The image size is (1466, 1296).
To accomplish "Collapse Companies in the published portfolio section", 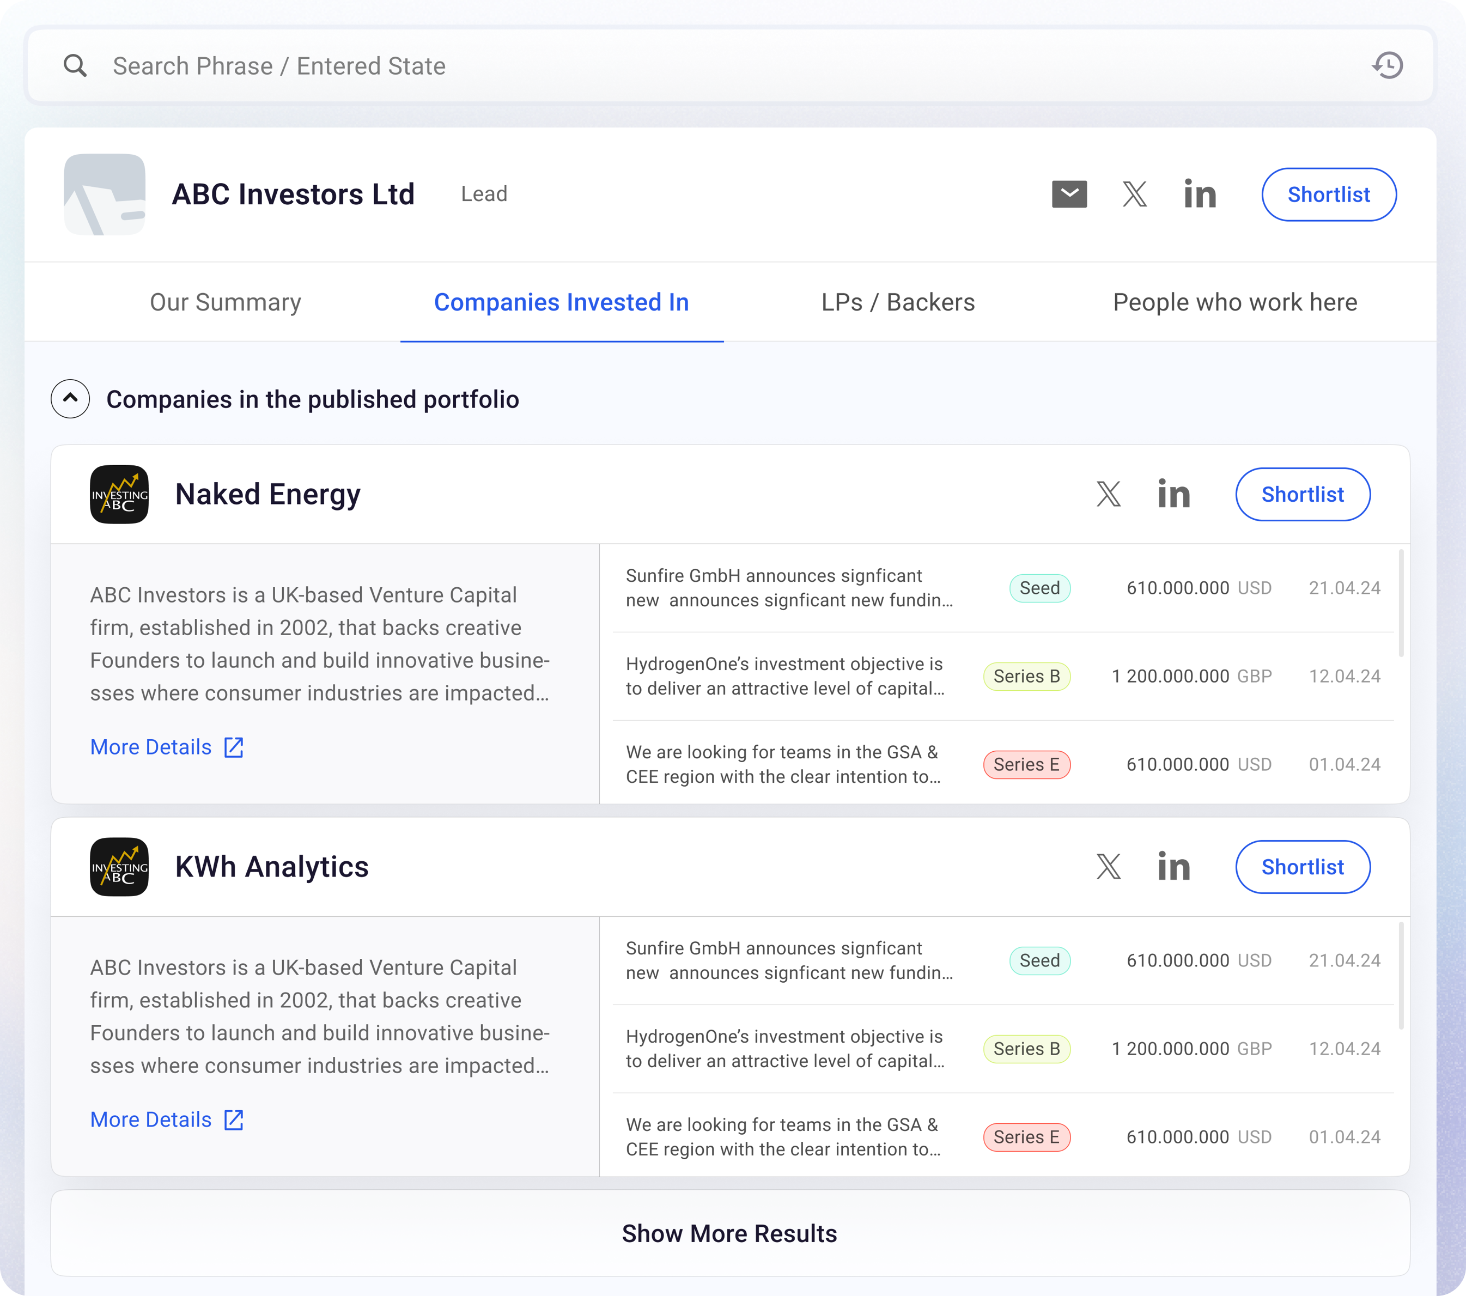I will (x=70, y=399).
